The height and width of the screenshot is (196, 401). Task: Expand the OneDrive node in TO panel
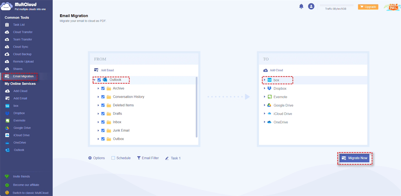pos(265,122)
